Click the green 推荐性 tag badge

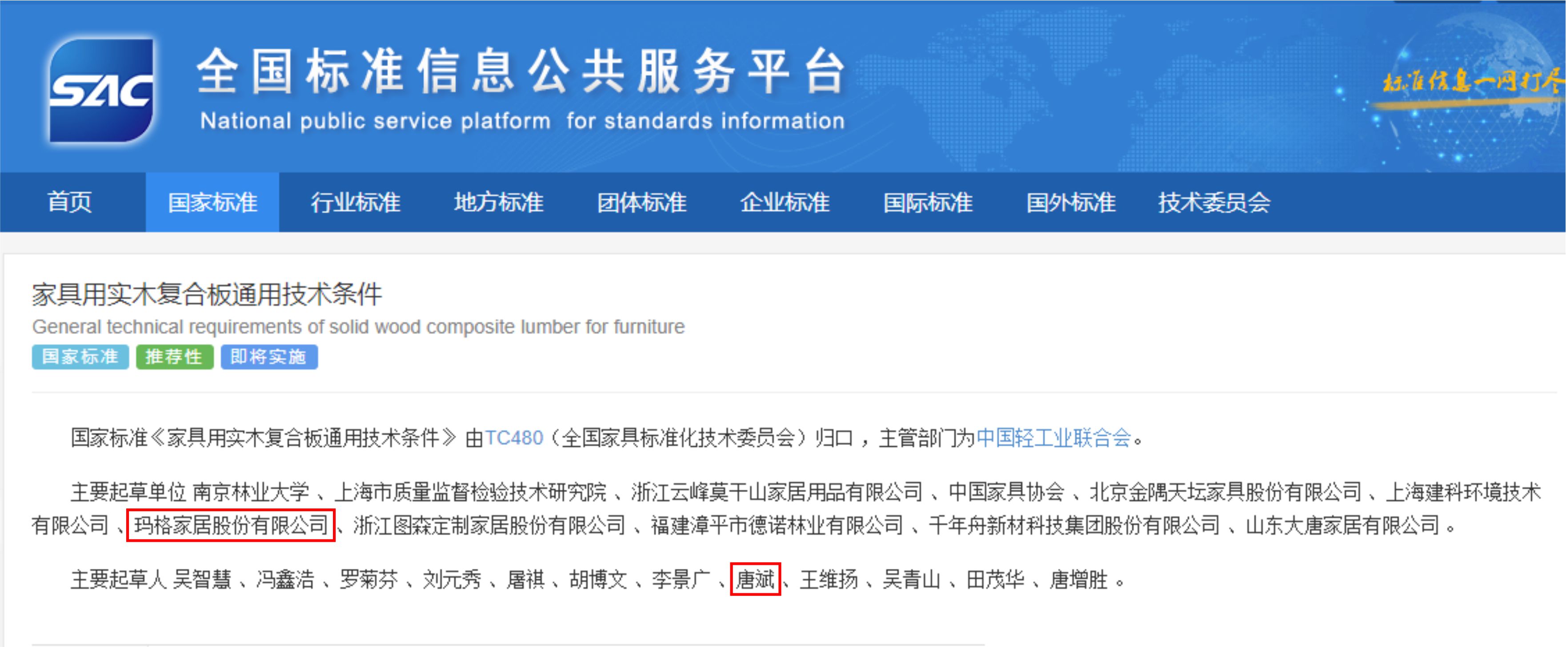[x=175, y=357]
